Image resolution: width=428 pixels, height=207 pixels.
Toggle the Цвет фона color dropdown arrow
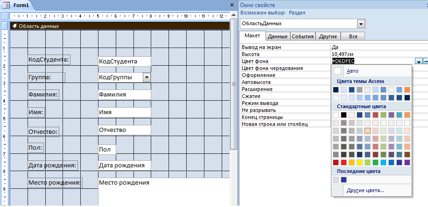[419, 62]
